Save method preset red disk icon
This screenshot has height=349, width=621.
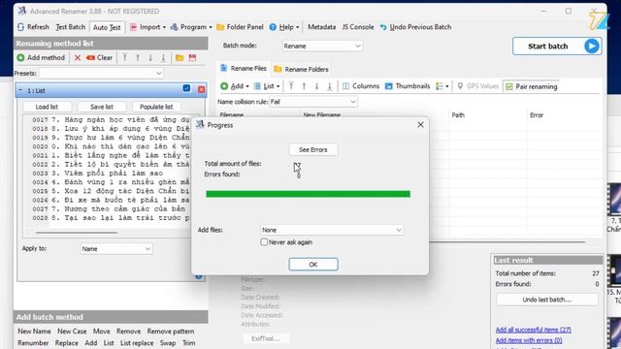tap(192, 58)
